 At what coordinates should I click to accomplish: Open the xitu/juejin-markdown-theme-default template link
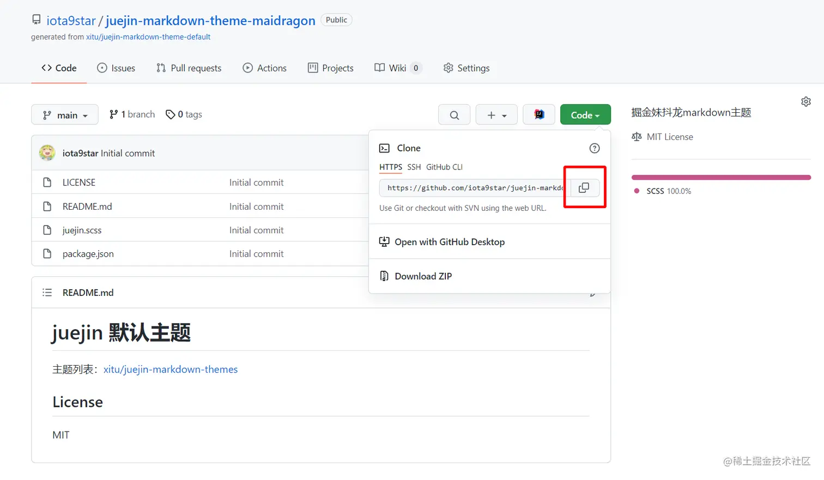[x=148, y=37]
